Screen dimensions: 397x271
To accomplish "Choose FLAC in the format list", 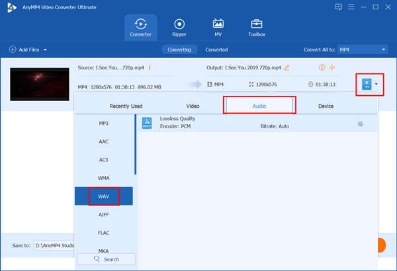I will click(x=104, y=233).
